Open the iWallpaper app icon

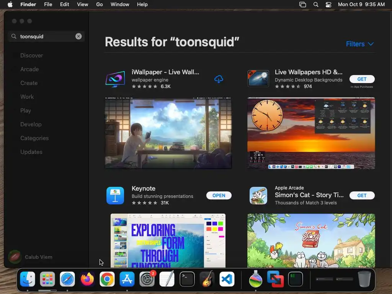tap(115, 79)
